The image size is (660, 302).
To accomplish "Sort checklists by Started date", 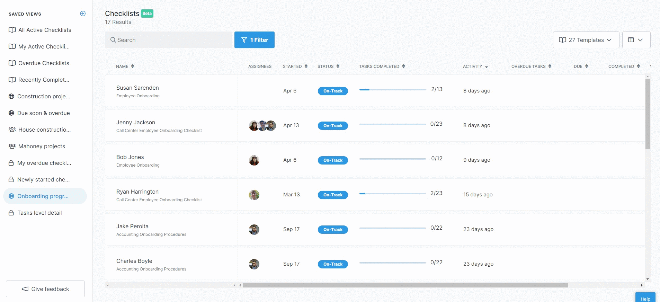I will coord(306,66).
